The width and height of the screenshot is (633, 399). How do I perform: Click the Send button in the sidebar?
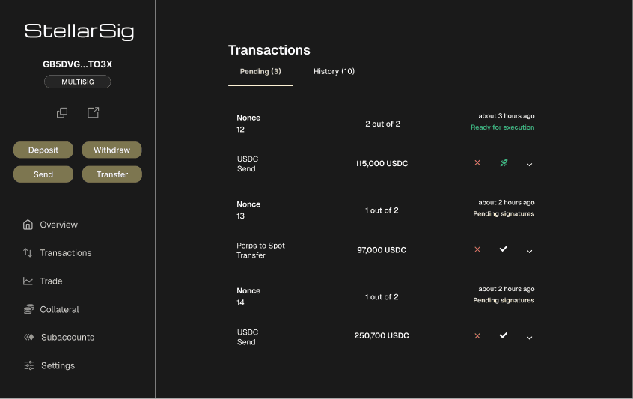click(43, 174)
